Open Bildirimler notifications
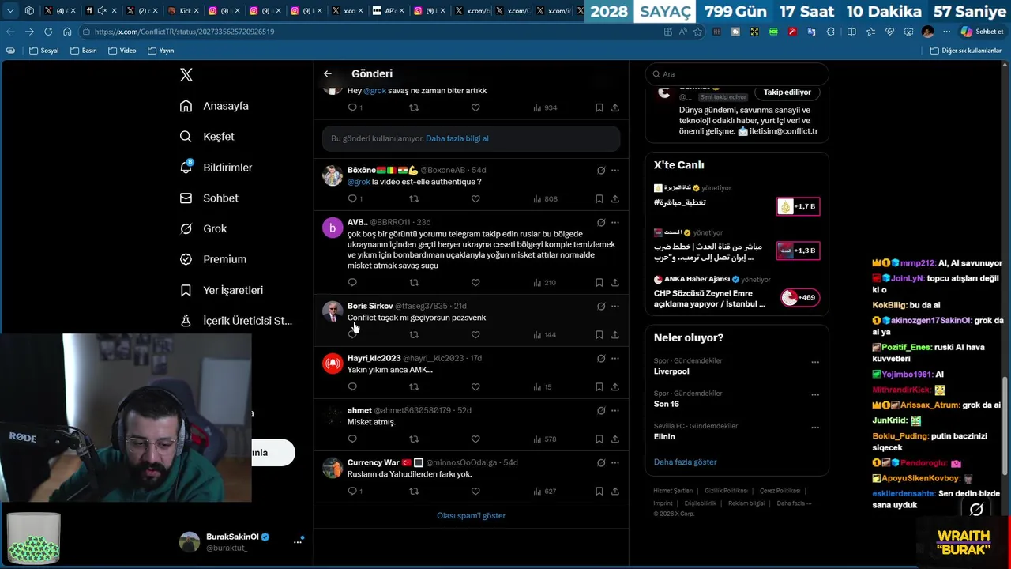 (x=216, y=168)
